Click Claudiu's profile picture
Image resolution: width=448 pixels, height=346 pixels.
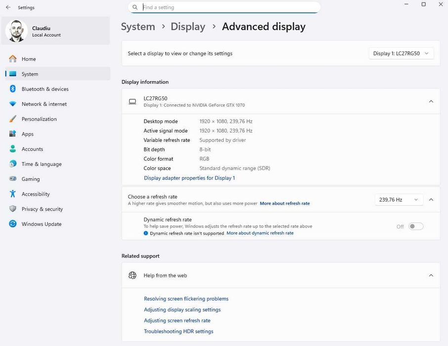coord(16,31)
